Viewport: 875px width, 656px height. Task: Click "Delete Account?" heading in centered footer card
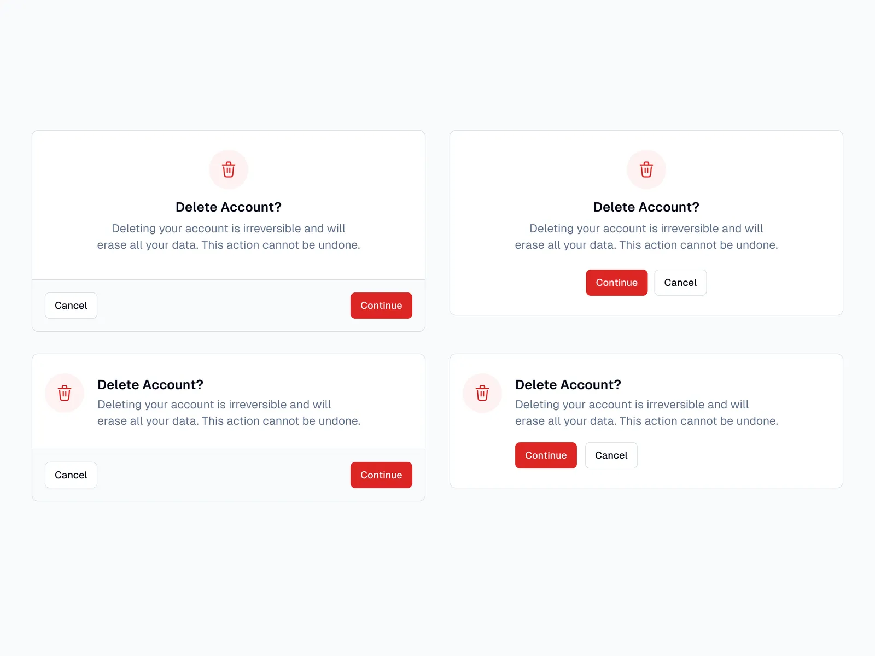point(229,207)
